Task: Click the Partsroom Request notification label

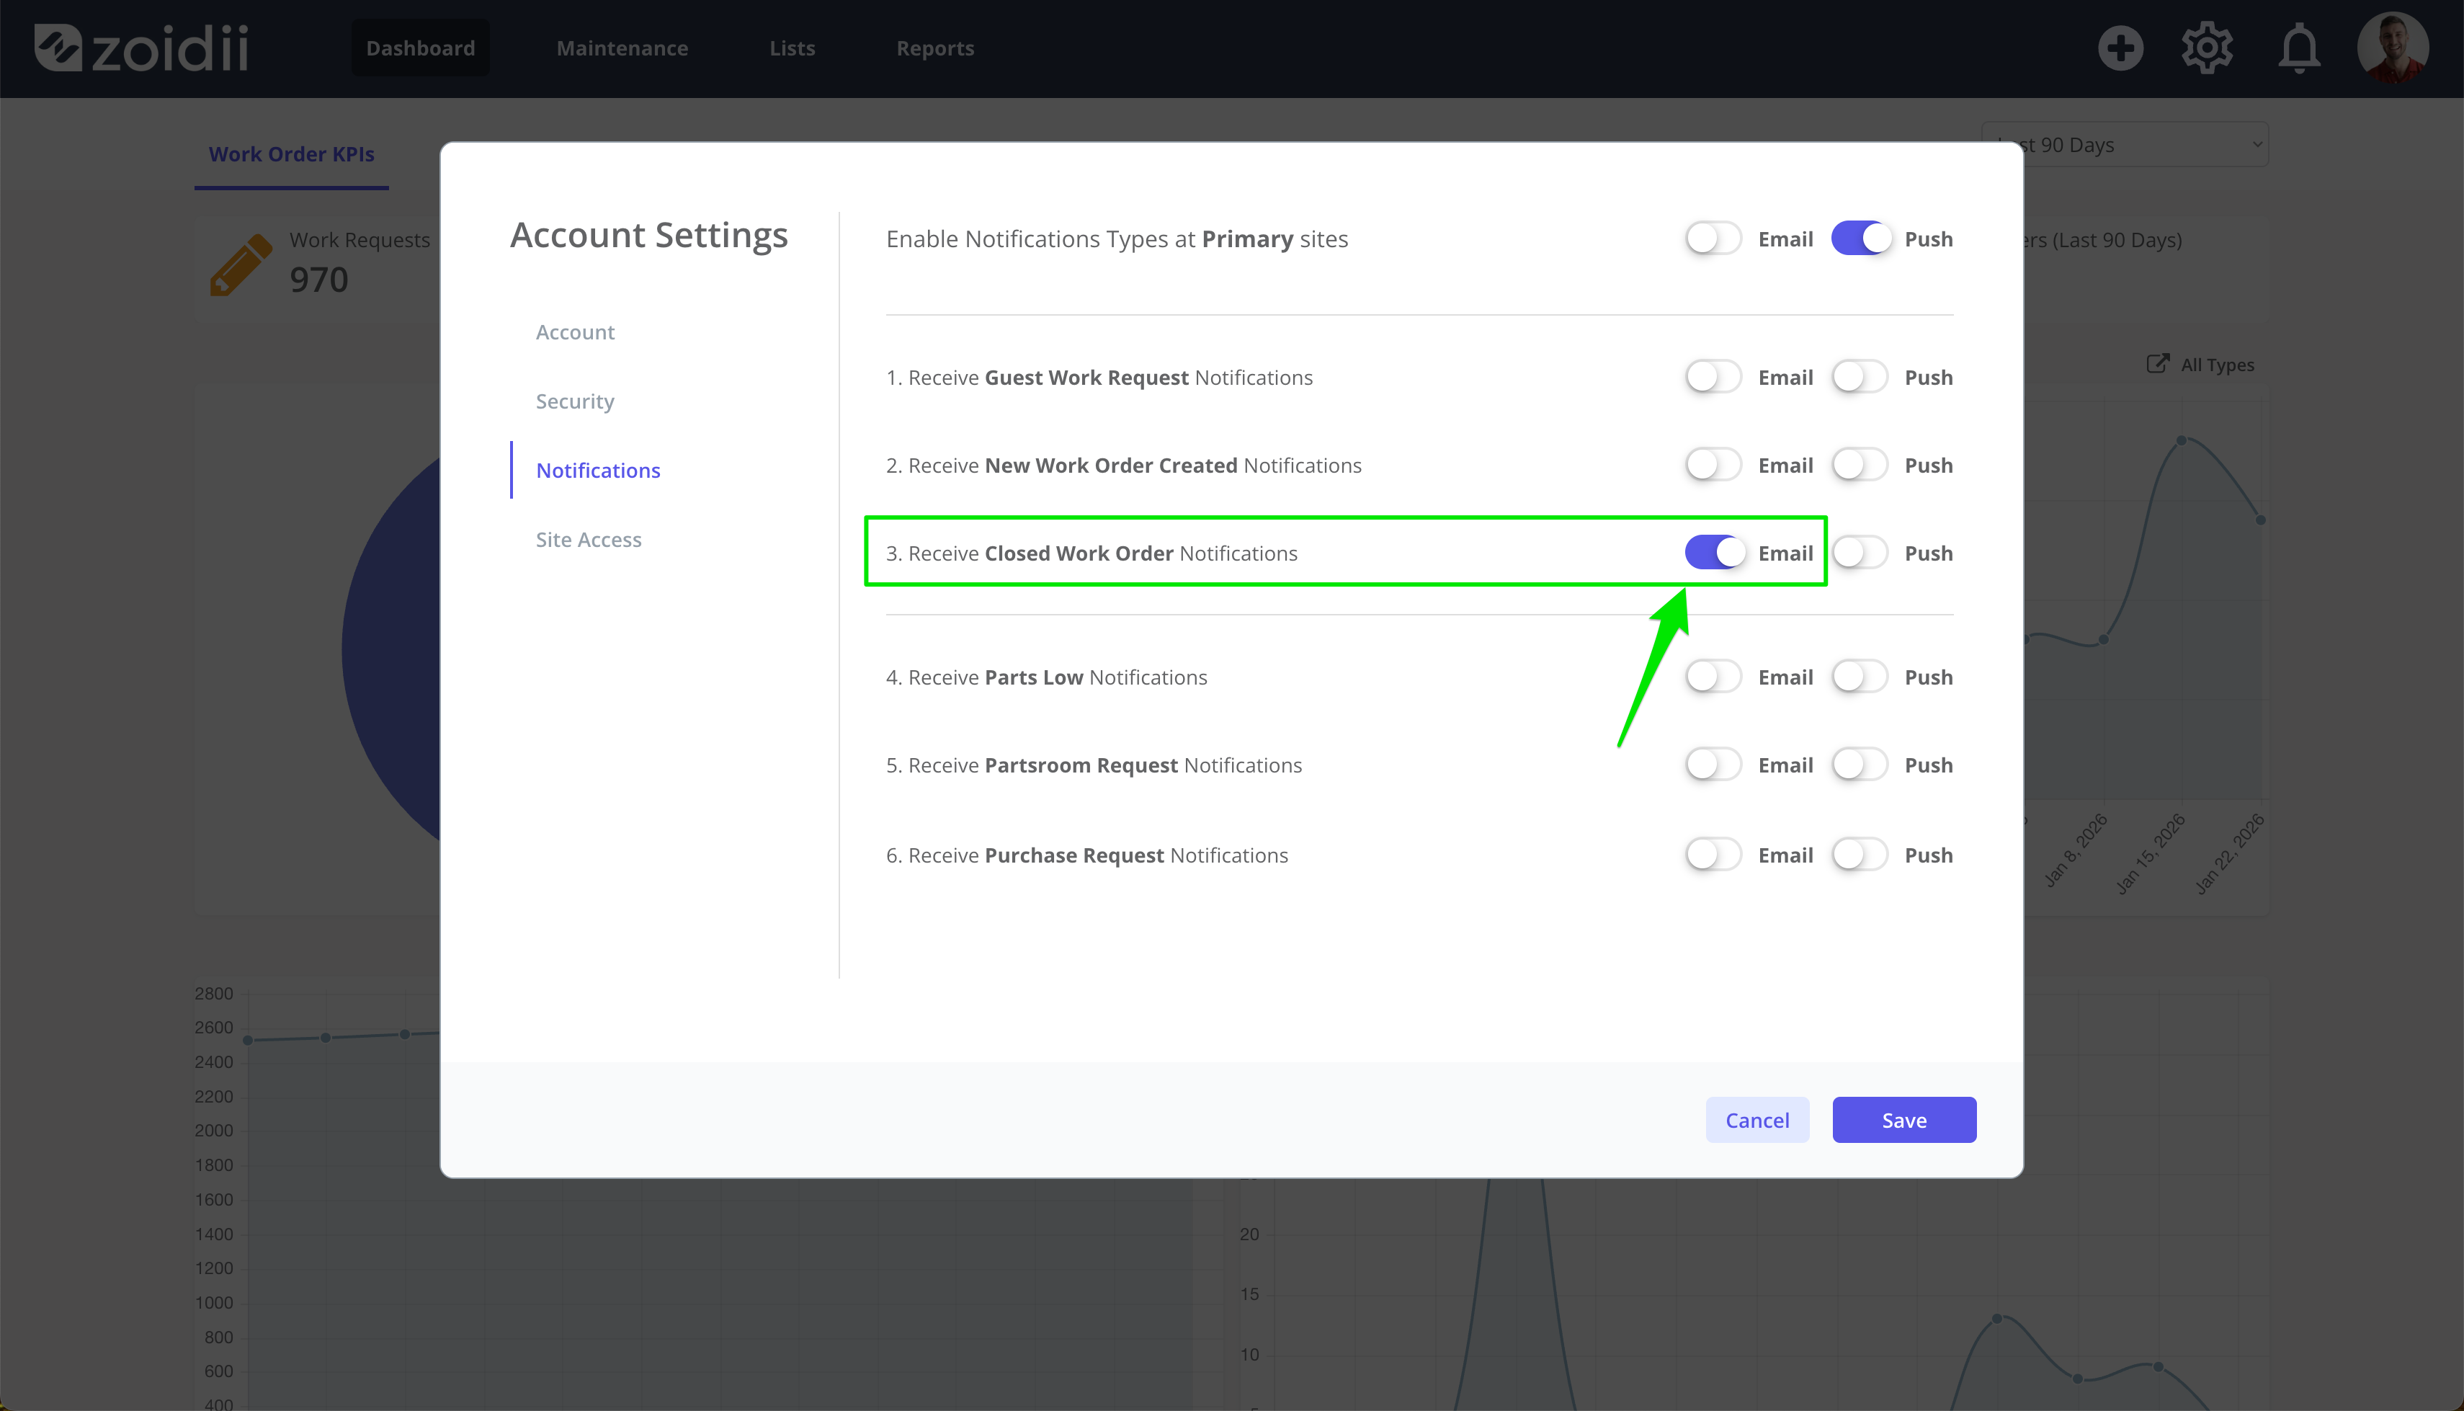Action: (1094, 765)
